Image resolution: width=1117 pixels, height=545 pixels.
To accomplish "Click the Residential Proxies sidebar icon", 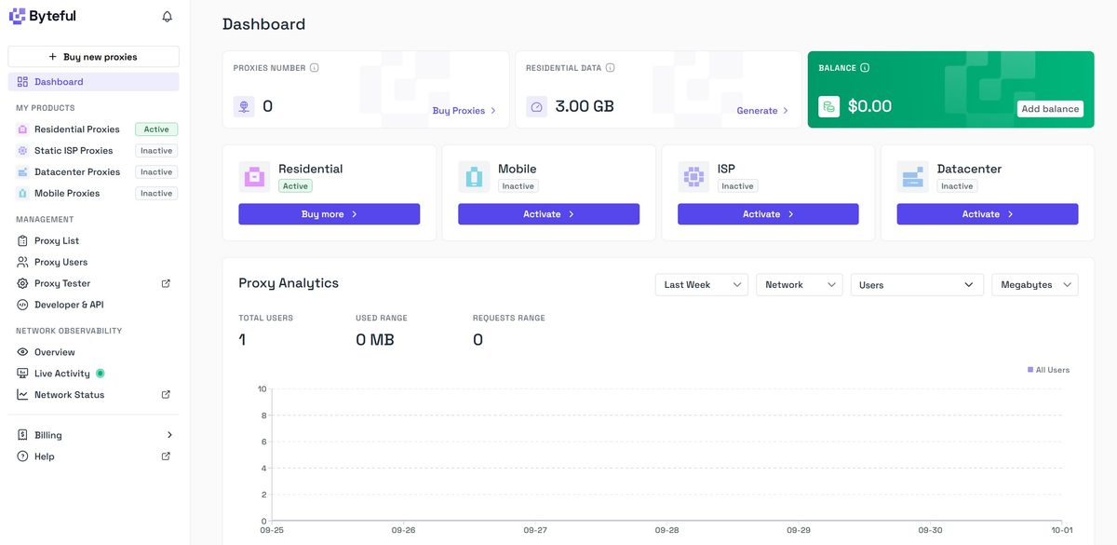I will (23, 129).
